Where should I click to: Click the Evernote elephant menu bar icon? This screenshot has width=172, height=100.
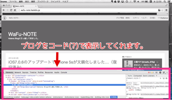[x=112, y=1]
